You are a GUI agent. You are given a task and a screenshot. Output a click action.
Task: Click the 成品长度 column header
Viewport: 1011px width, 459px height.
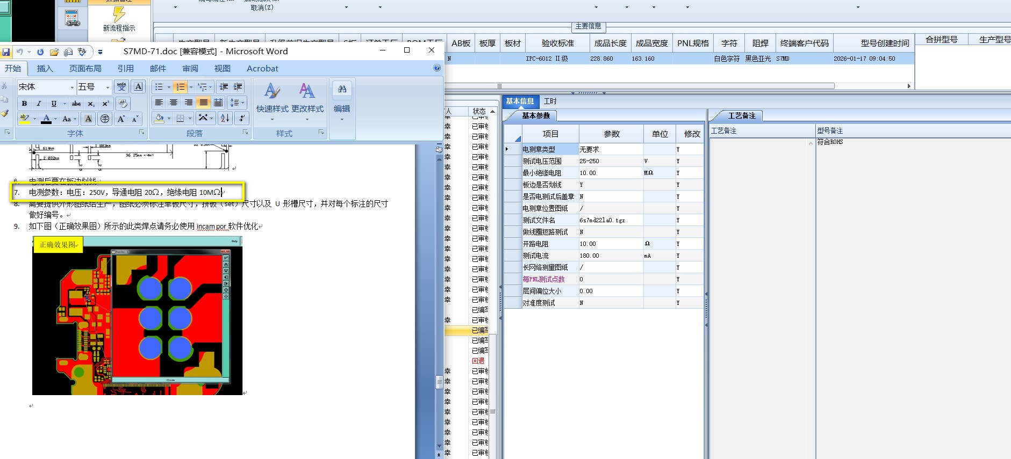[x=611, y=43]
